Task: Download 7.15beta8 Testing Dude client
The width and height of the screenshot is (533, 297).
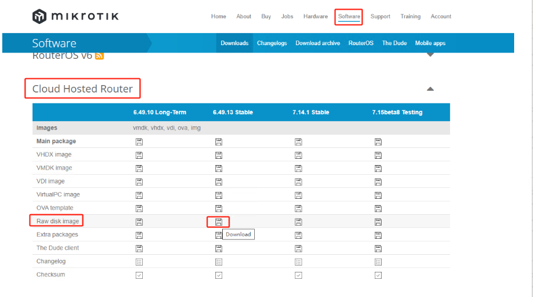Action: tap(378, 248)
